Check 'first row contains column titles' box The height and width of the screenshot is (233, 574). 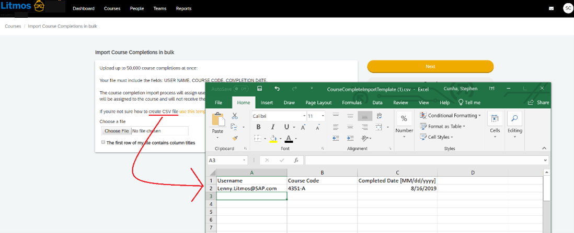103,142
